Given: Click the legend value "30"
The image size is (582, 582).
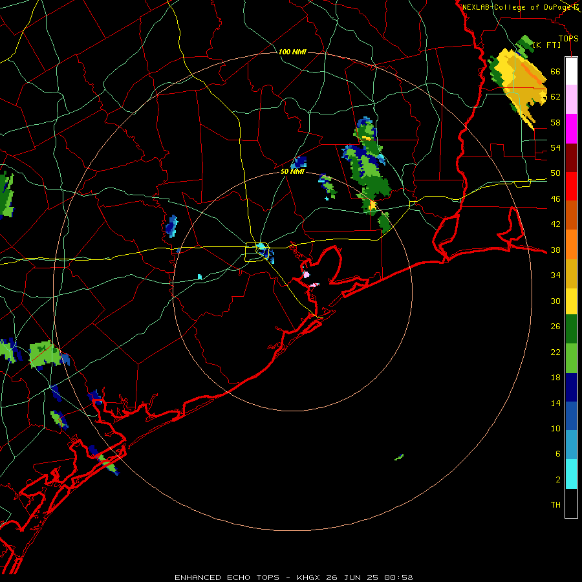Looking at the screenshot, I should [555, 301].
